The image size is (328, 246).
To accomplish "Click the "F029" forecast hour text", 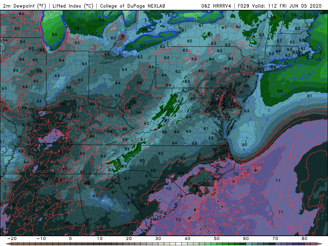I will point(244,6).
